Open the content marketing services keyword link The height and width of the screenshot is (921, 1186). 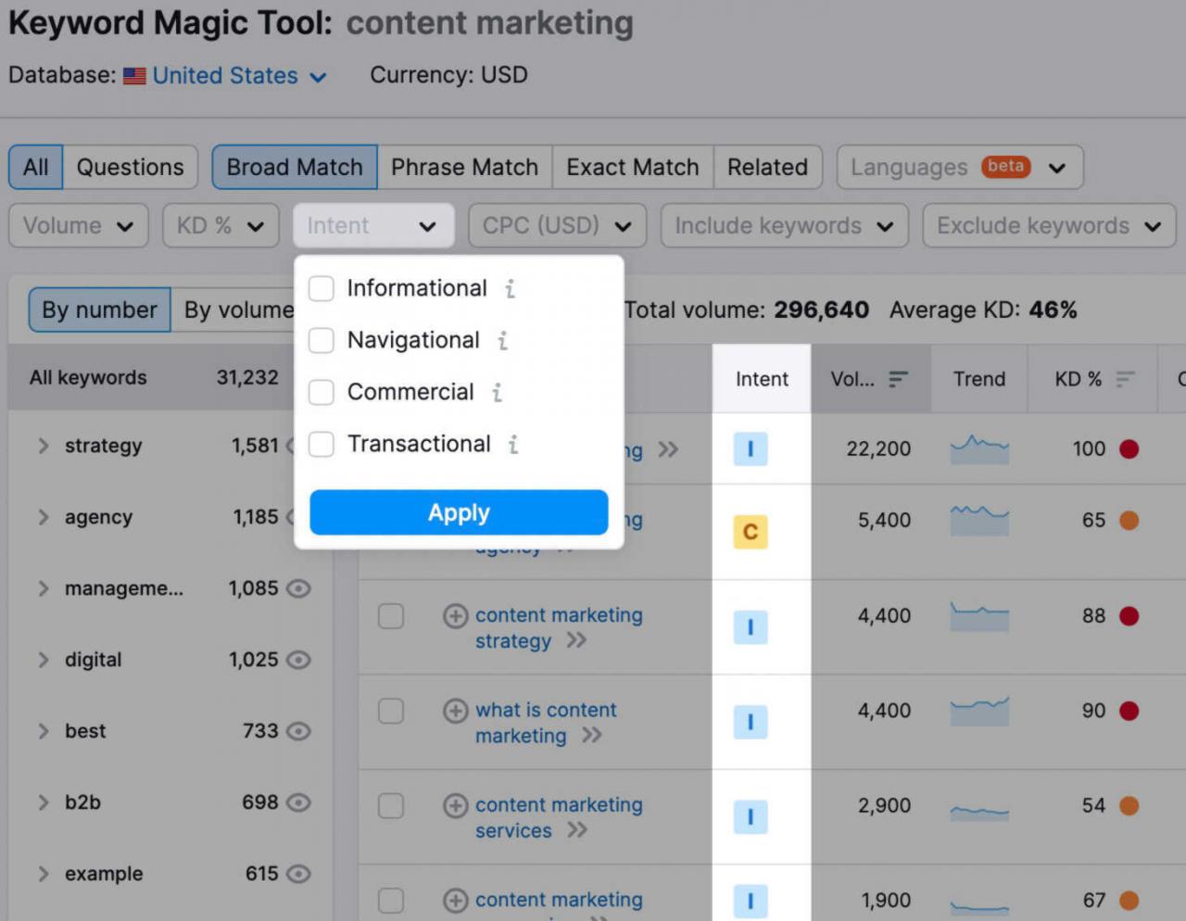tap(559, 818)
